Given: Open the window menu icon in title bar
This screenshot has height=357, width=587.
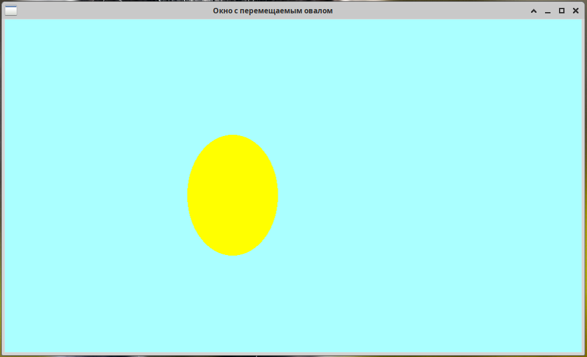Looking at the screenshot, I should (11, 10).
